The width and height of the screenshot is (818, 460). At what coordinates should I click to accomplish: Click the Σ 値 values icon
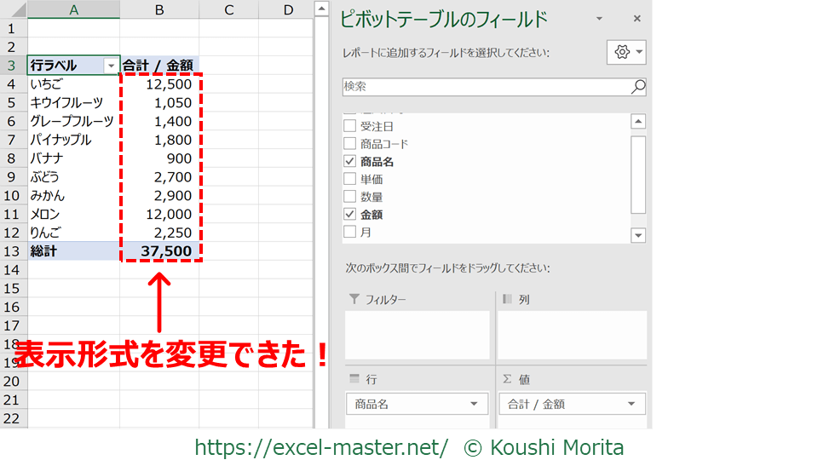click(x=508, y=379)
